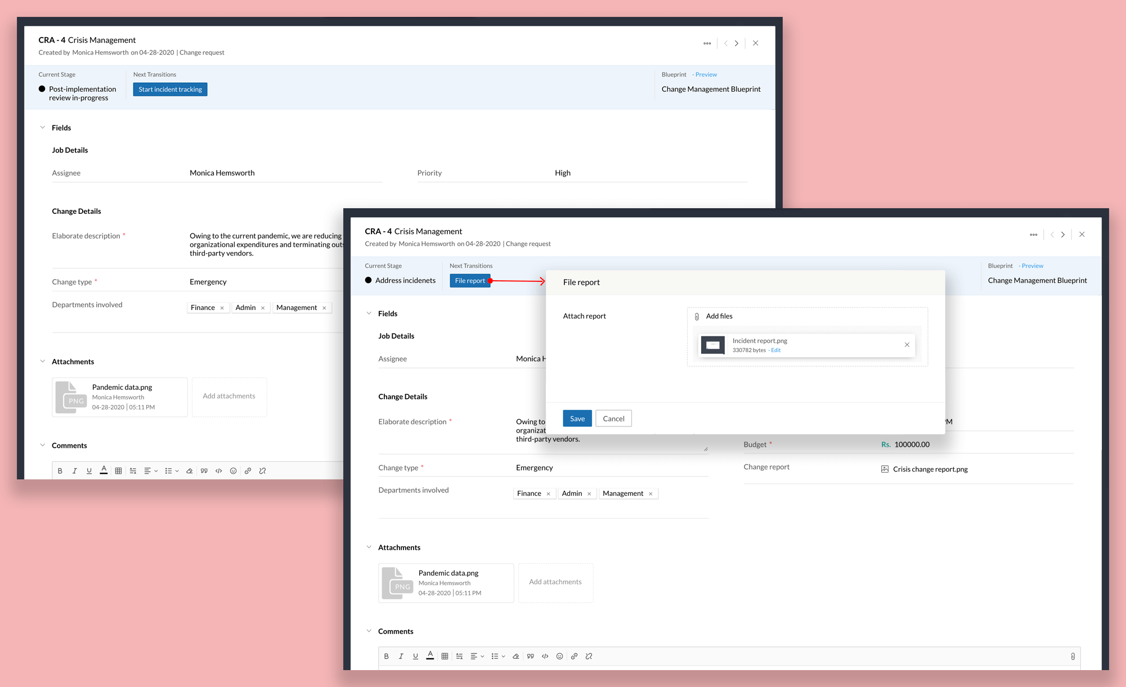Viewport: 1126px width, 687px height.
Task: Remove Management tag in back window
Action: (x=324, y=308)
